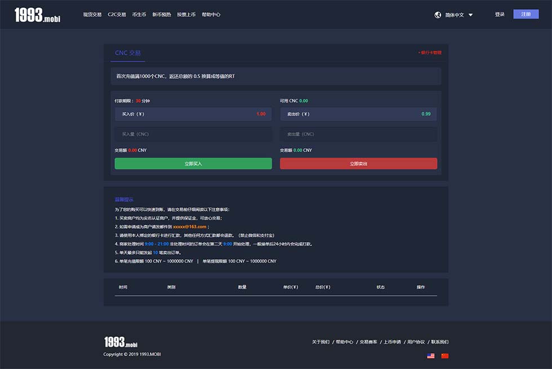Click the 登录 login link

500,15
